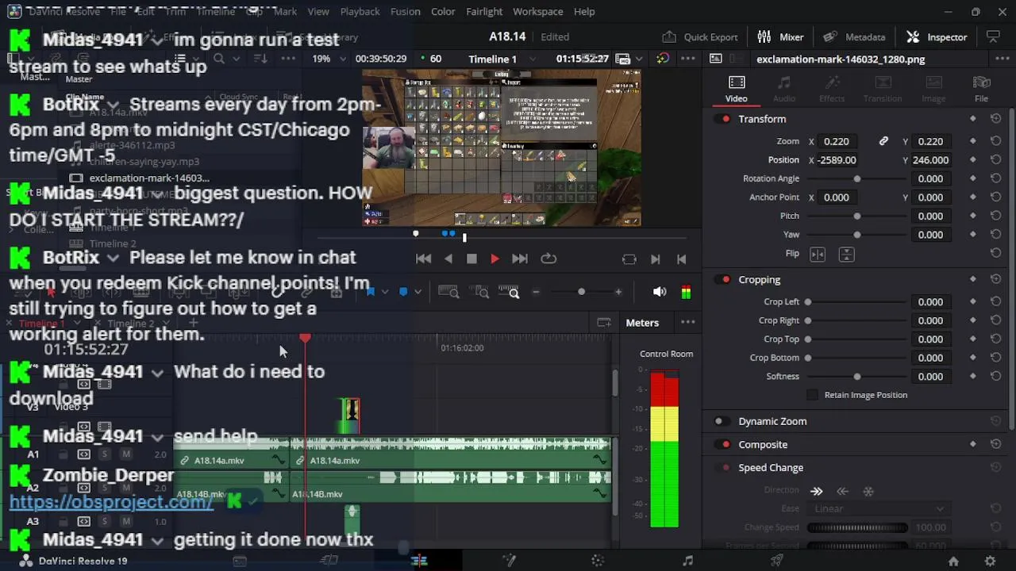Adjust the Rotation Angle slider
The height and width of the screenshot is (571, 1016).
pos(856,178)
